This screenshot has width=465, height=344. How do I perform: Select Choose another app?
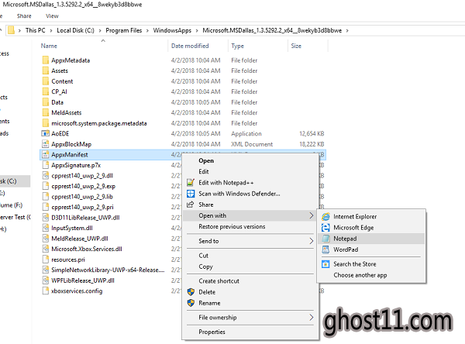click(x=360, y=275)
